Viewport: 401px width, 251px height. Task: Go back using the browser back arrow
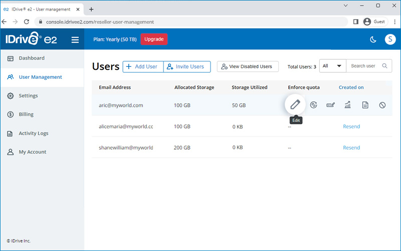coord(4,22)
